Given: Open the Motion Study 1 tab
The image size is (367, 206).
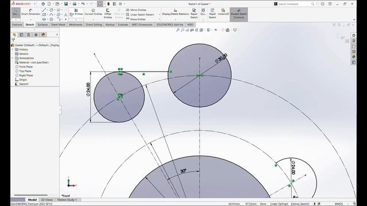Looking at the screenshot, I should [x=67, y=200].
